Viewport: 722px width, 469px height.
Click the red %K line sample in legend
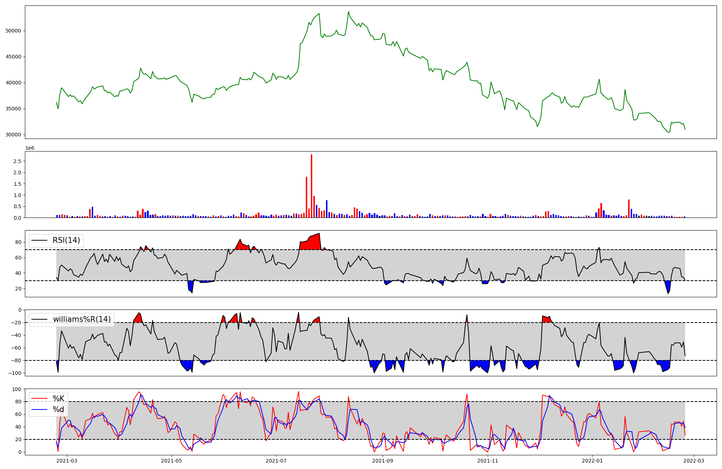pos(39,399)
